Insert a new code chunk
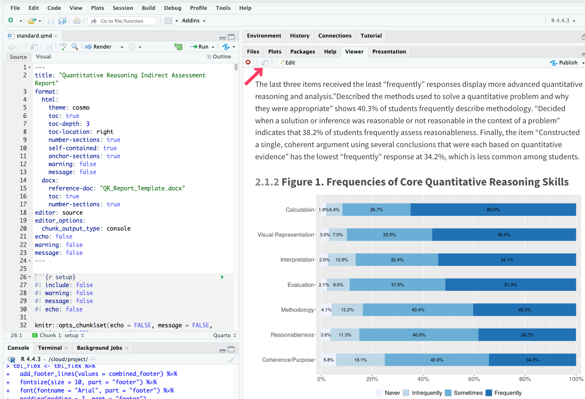 click(x=178, y=46)
